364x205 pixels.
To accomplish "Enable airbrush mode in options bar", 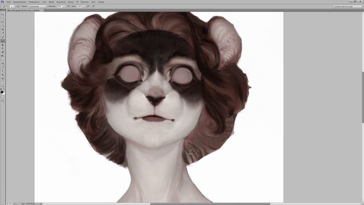I will [x=89, y=6].
